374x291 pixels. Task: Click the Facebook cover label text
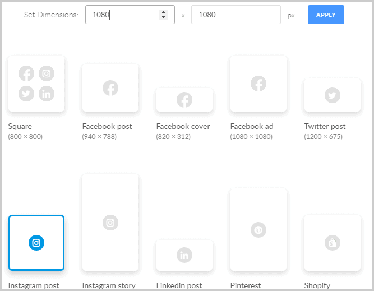183,126
